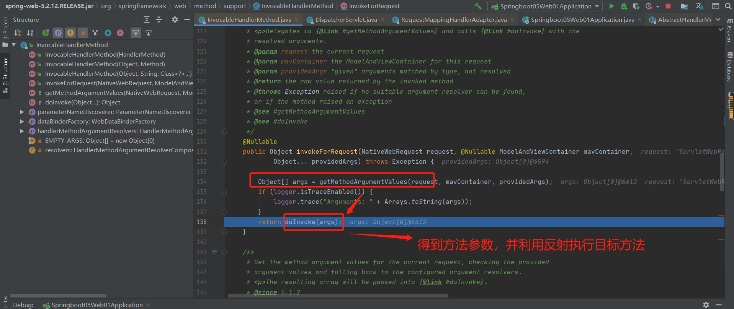Switch to RequestMappingHandlerAdapter.java tab
Screen dimensions: 734x309
pyautogui.click(x=454, y=20)
